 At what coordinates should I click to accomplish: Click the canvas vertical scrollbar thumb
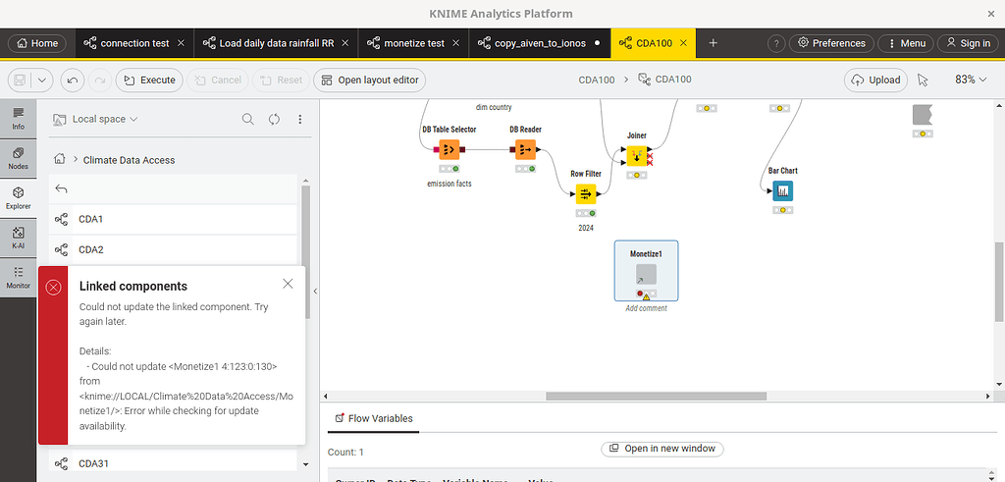(x=999, y=282)
